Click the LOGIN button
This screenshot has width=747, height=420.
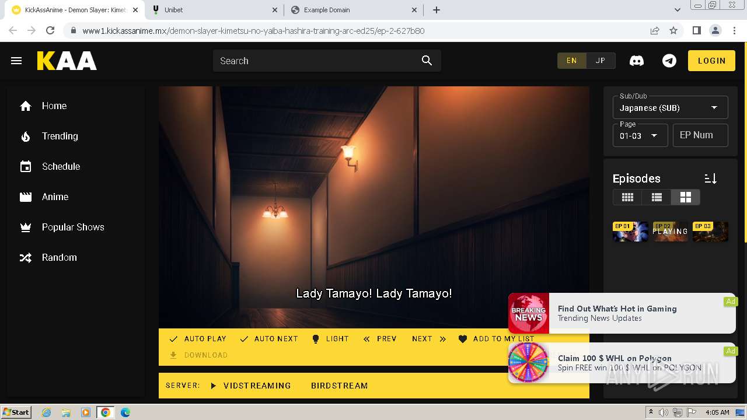point(711,61)
